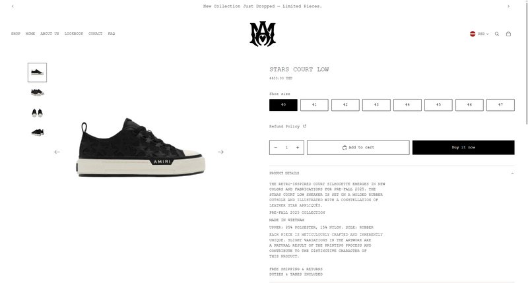
Task: Open the Shop menu item
Action: (x=15, y=34)
